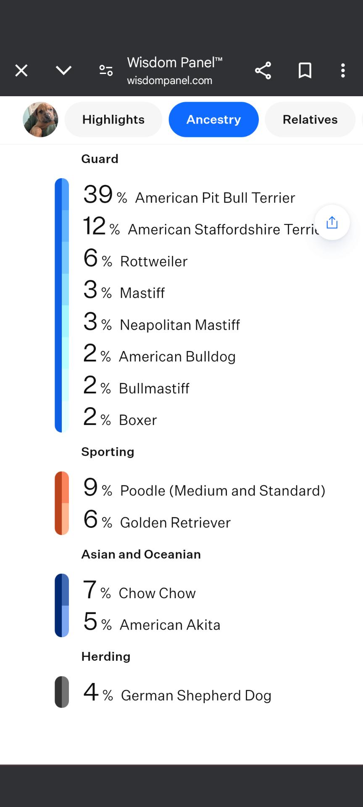Open the three-dot overflow menu
Viewport: 363px width, 807px height.
pyautogui.click(x=343, y=71)
